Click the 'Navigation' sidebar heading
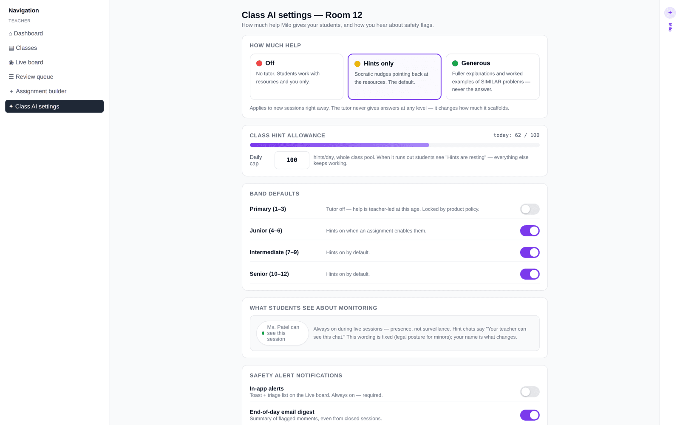Image resolution: width=680 pixels, height=425 pixels. coord(24,11)
